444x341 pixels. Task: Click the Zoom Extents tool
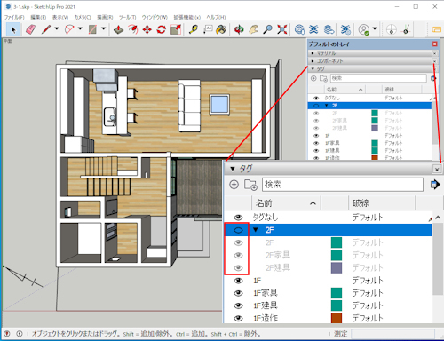click(282, 29)
